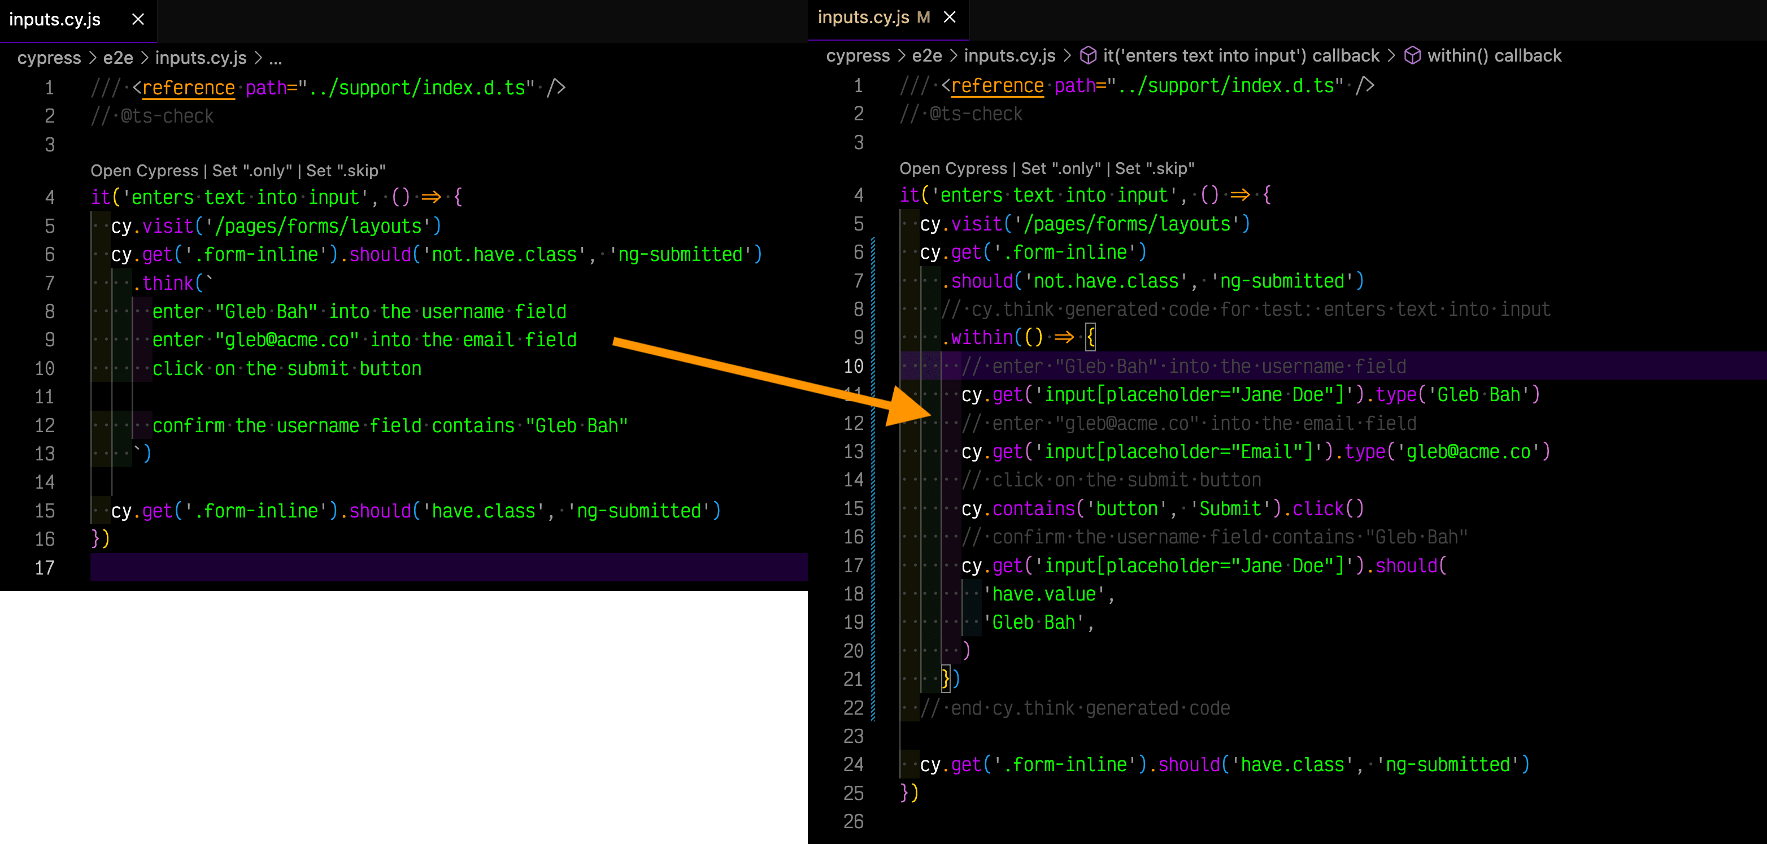1767x844 pixels.
Task: Switch to the modified inputs.cy.js tab
Action: click(x=863, y=17)
